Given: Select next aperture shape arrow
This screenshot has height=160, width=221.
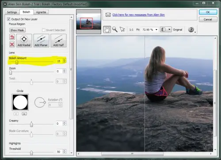Looking at the screenshot, I should coord(24,114).
